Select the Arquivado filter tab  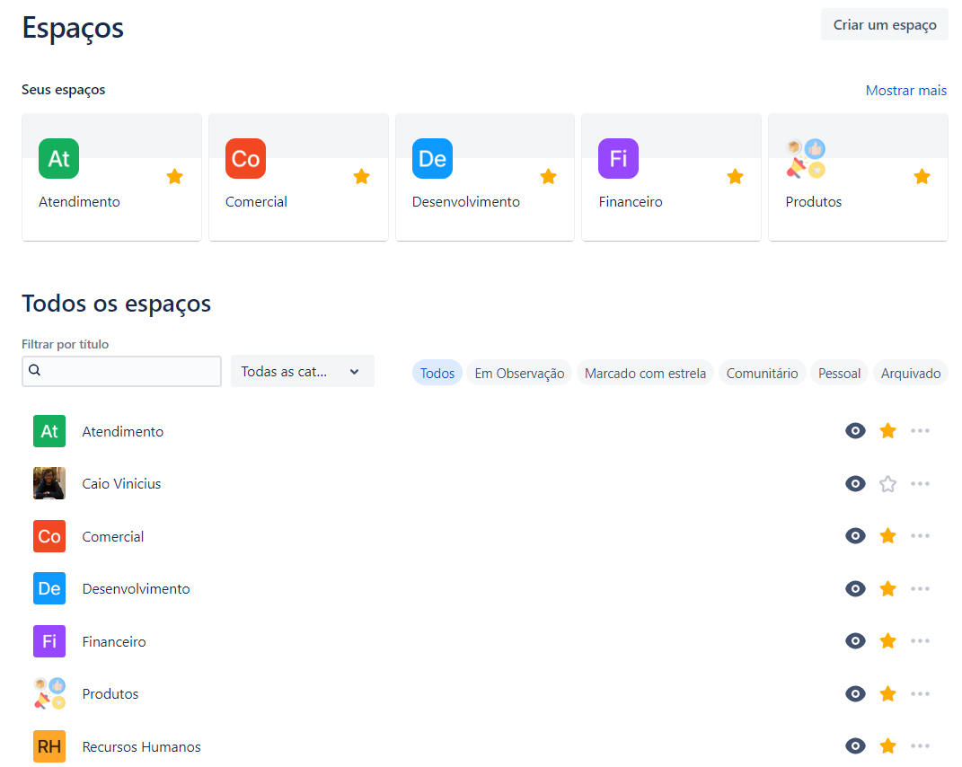click(911, 373)
